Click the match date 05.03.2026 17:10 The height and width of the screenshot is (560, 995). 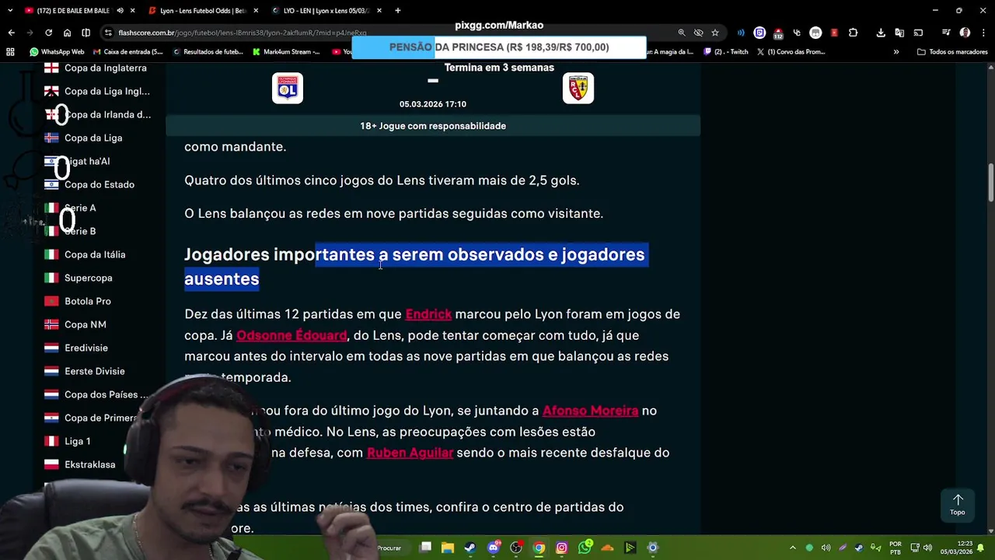(433, 104)
